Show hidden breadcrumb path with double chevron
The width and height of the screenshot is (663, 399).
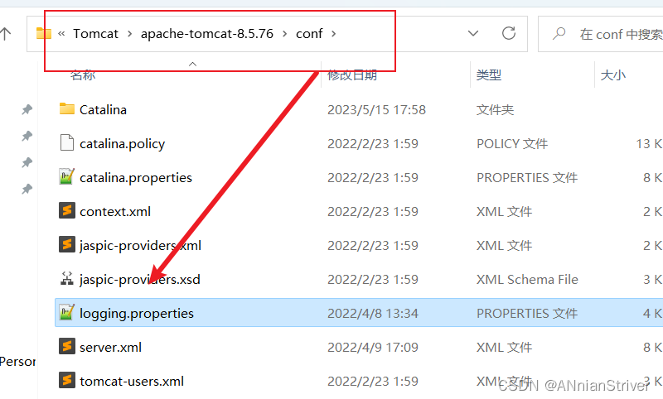tap(61, 34)
